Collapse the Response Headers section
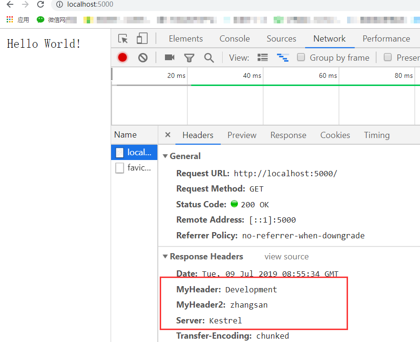The height and width of the screenshot is (342, 420). coord(165,256)
